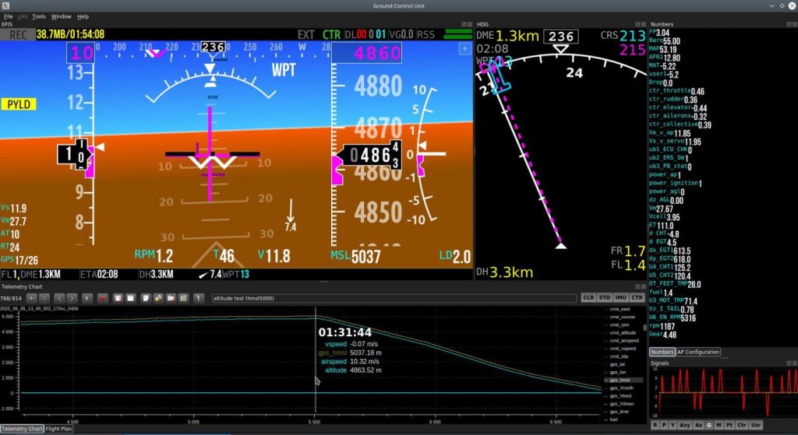Switch to the AP Configuration tab

tap(697, 352)
